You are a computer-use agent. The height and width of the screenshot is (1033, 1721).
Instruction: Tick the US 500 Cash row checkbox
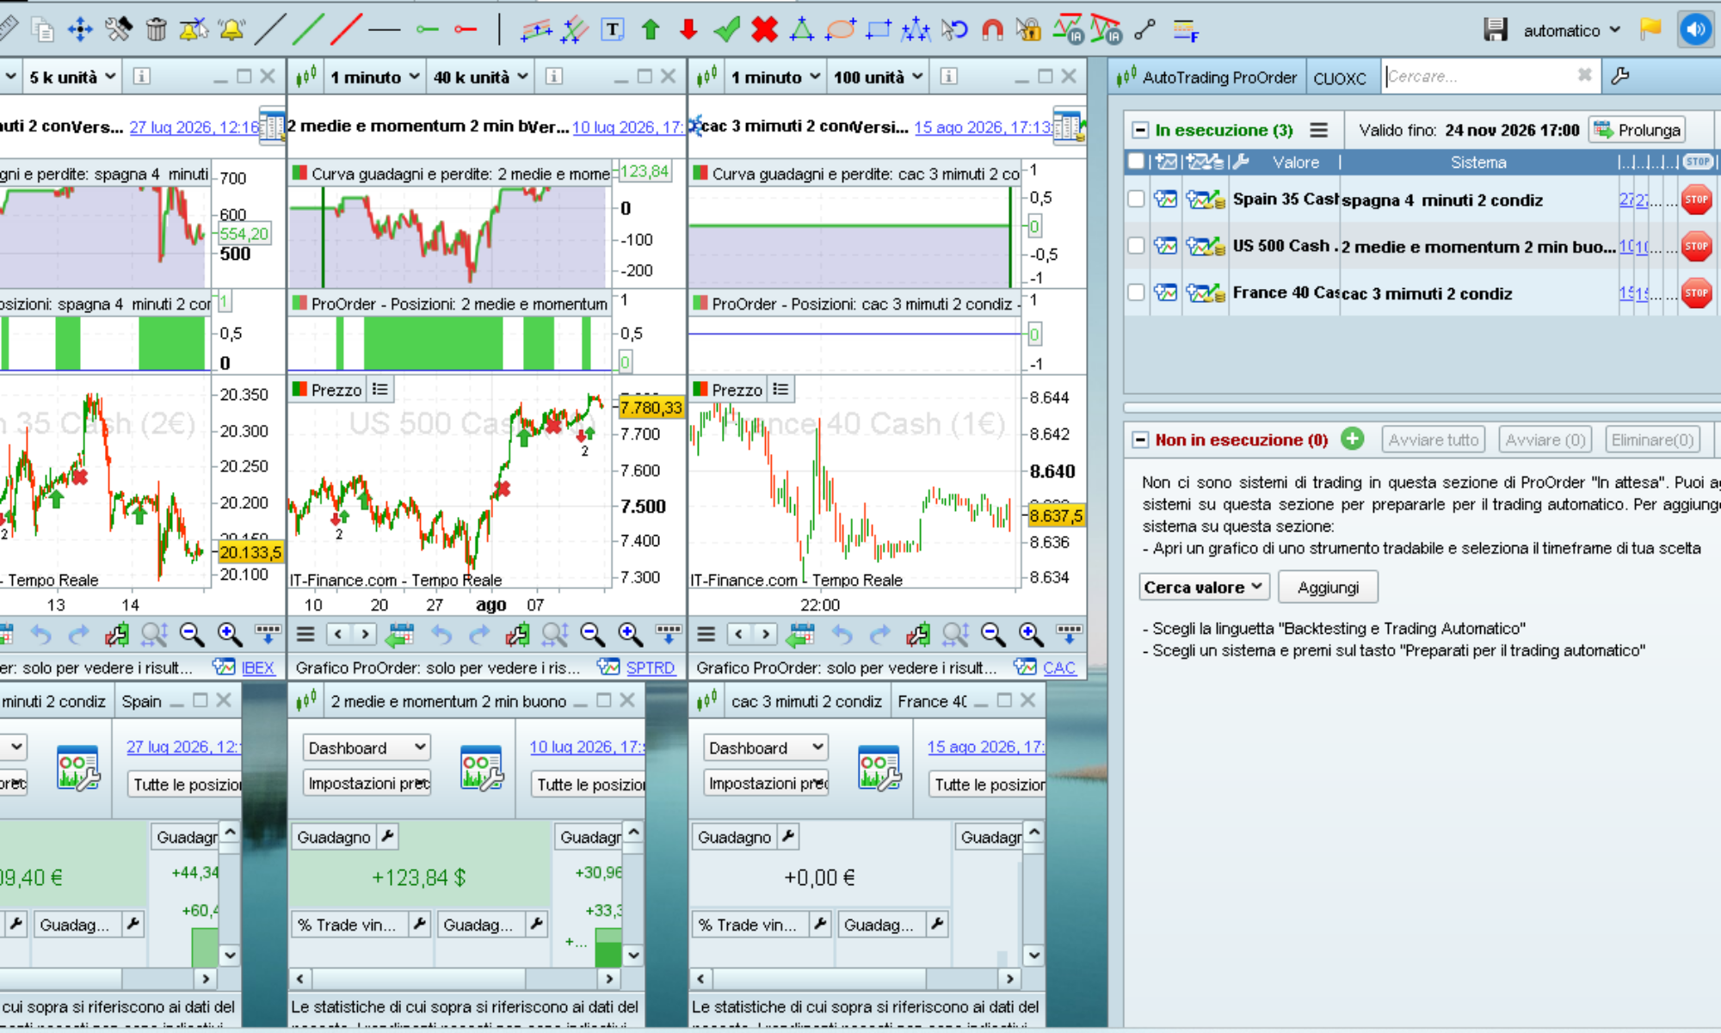(1136, 246)
